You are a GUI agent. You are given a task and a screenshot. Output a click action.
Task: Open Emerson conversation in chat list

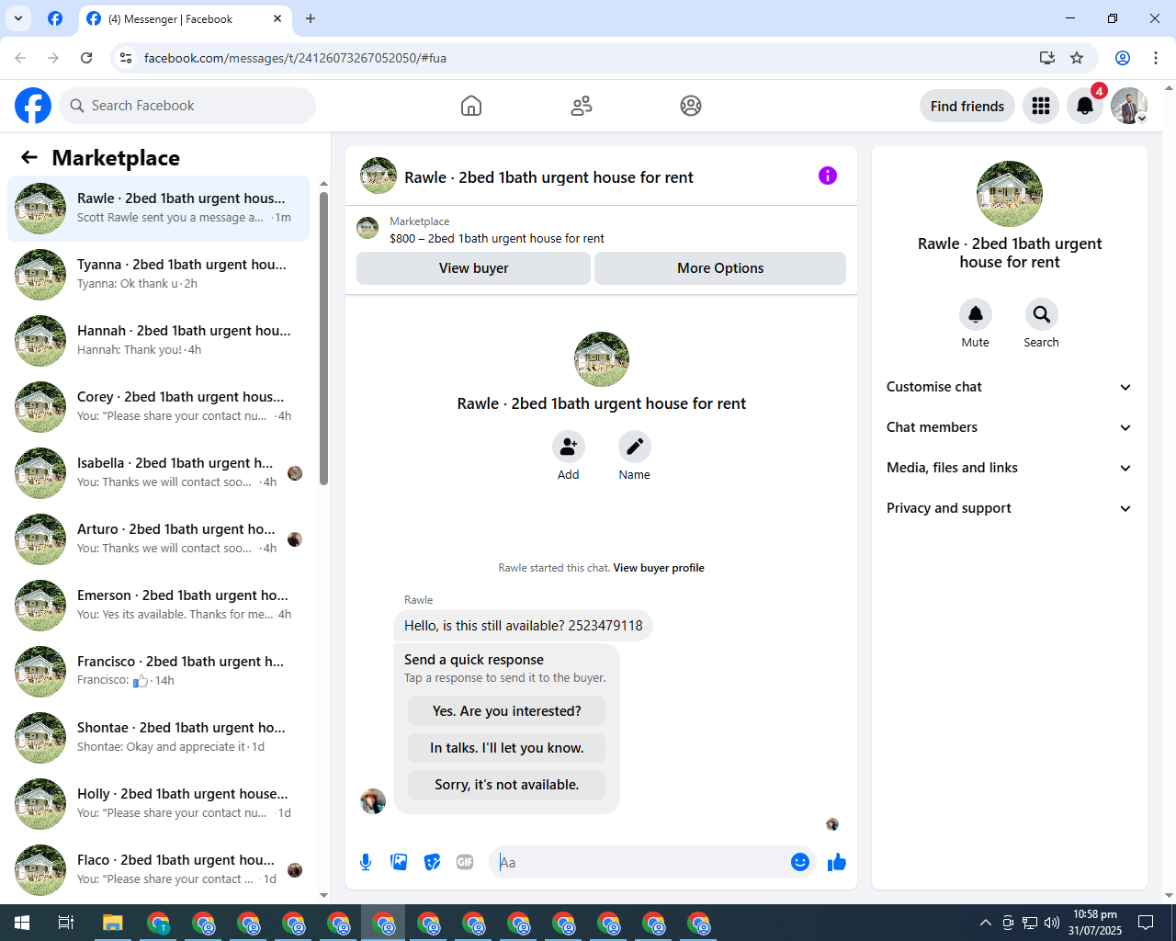[x=158, y=606]
